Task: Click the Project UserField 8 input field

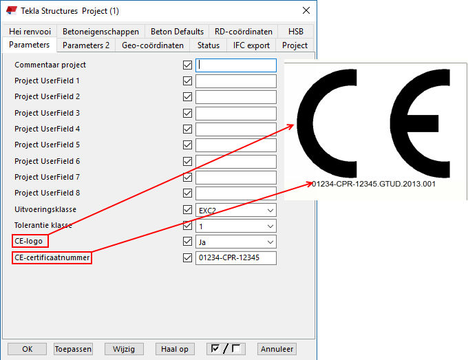Action: pyautogui.click(x=236, y=193)
